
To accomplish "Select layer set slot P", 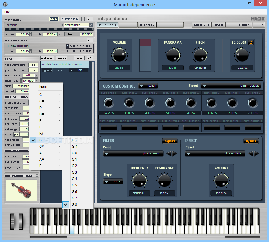I will (x=90, y=51).
